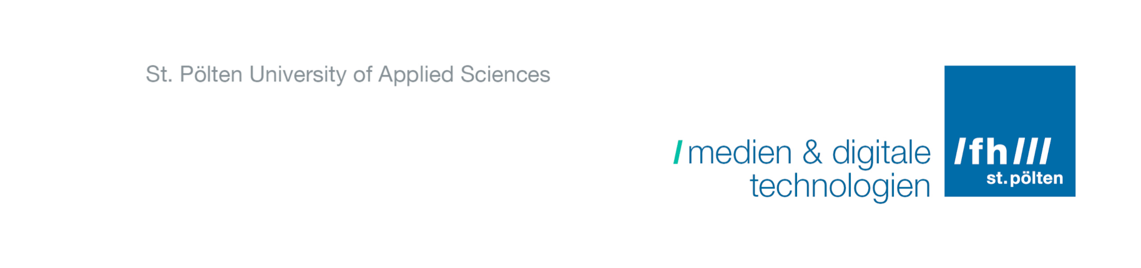Viewport: 1141px width, 268px height.
Task: Click the ampersand symbol in department name
Action: [x=811, y=152]
